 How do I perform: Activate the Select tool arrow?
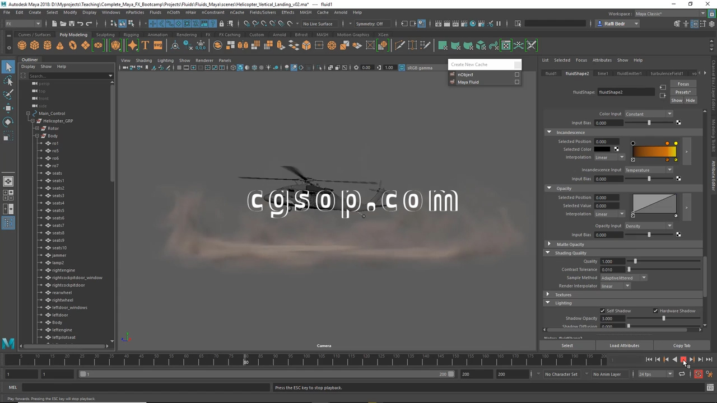[8, 67]
